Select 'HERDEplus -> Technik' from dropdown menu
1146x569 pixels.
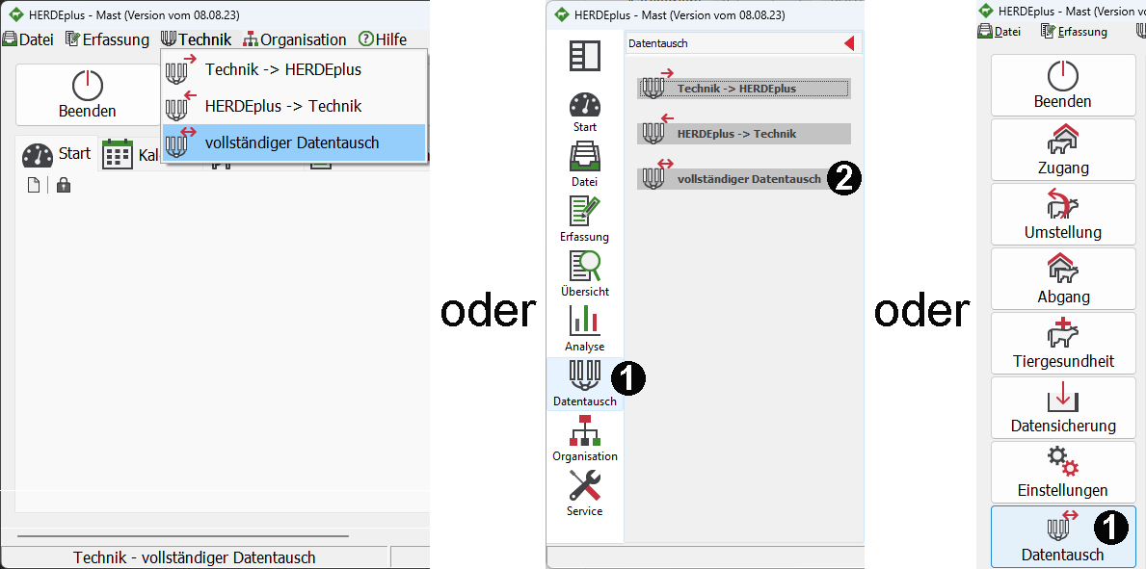[294, 107]
